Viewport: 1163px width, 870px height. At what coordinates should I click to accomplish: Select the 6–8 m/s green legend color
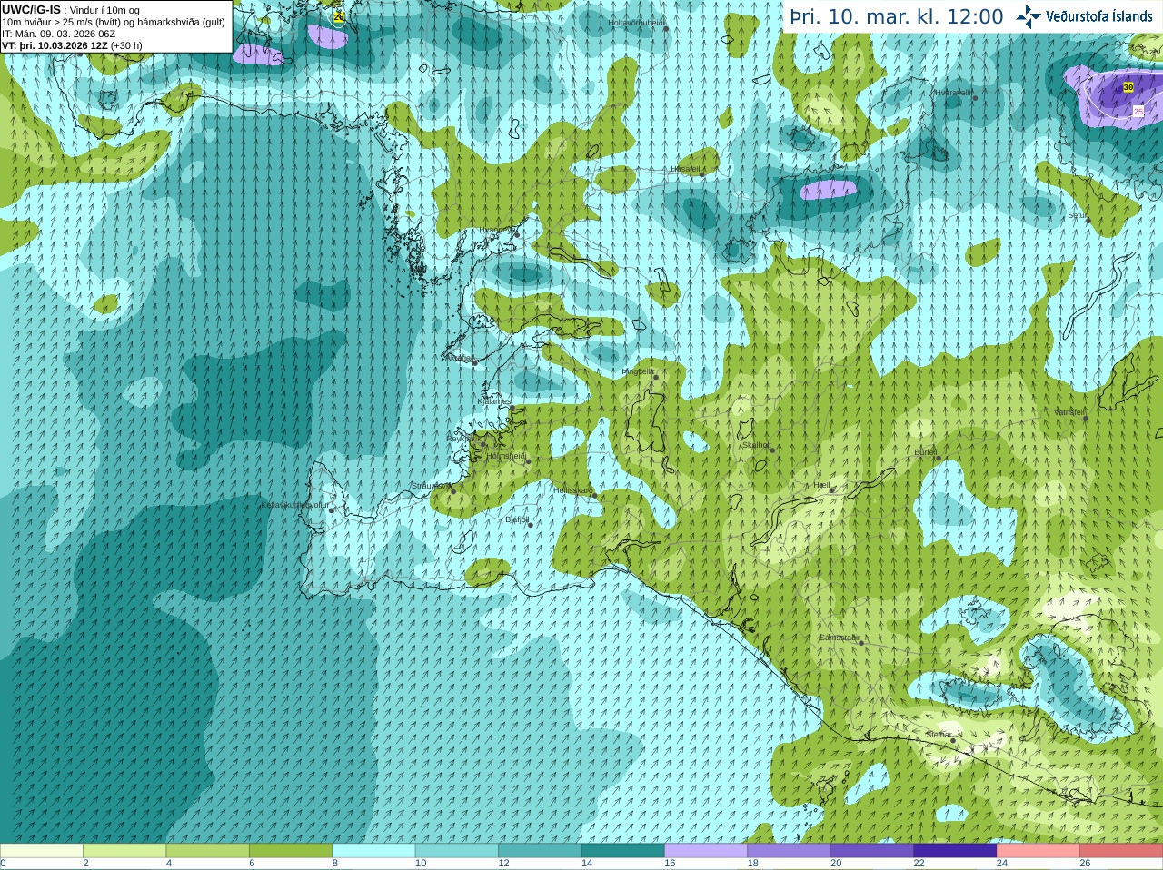[291, 851]
